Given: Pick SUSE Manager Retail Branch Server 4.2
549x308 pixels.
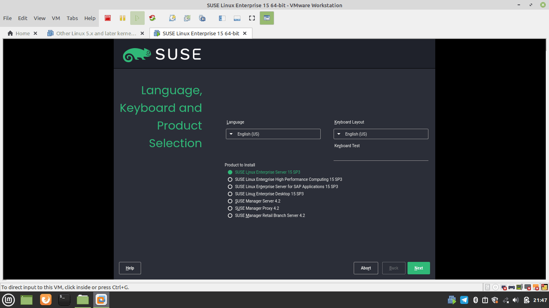Looking at the screenshot, I should click(x=266, y=215).
